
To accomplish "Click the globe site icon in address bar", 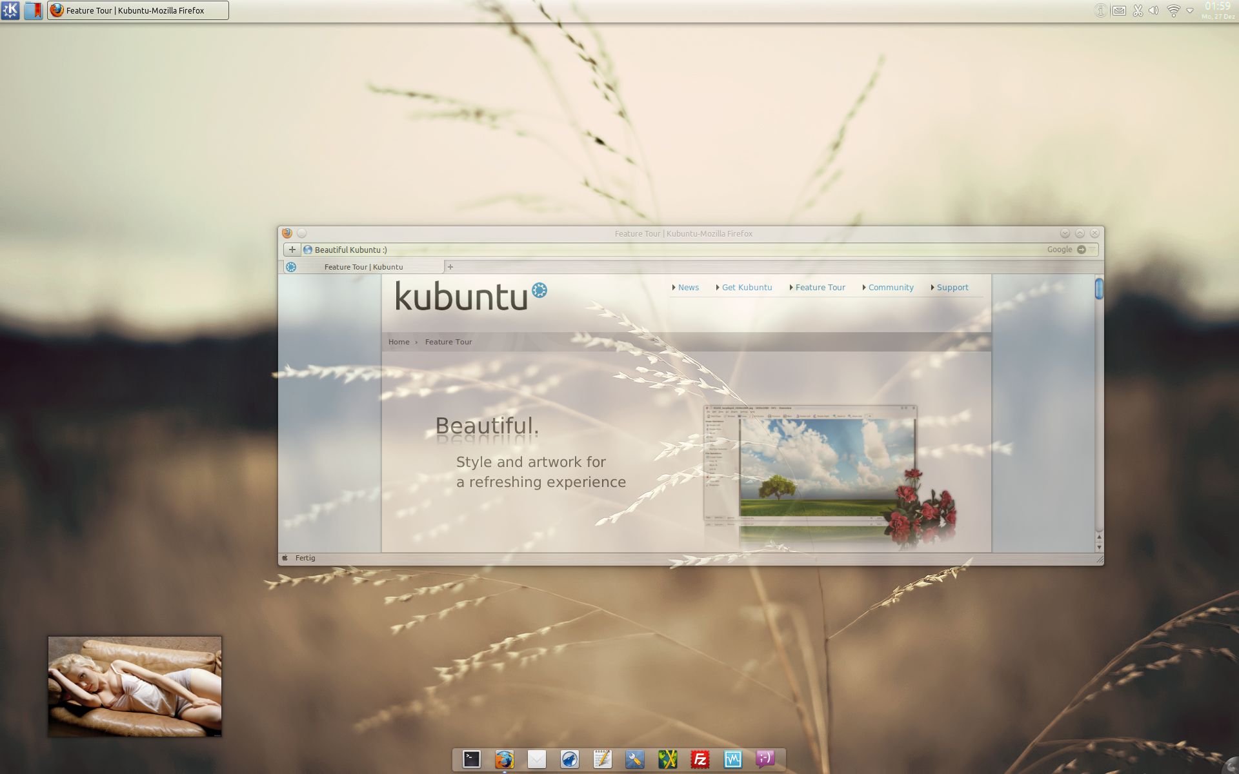I will click(x=308, y=250).
